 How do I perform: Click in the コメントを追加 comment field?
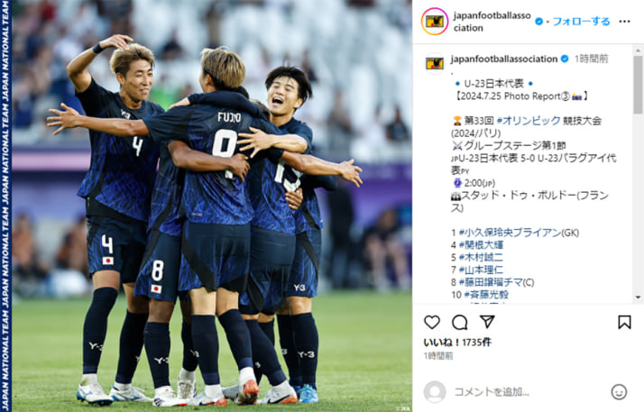point(529,392)
